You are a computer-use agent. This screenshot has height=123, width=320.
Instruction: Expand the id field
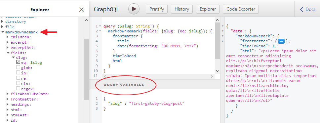coord(8,120)
